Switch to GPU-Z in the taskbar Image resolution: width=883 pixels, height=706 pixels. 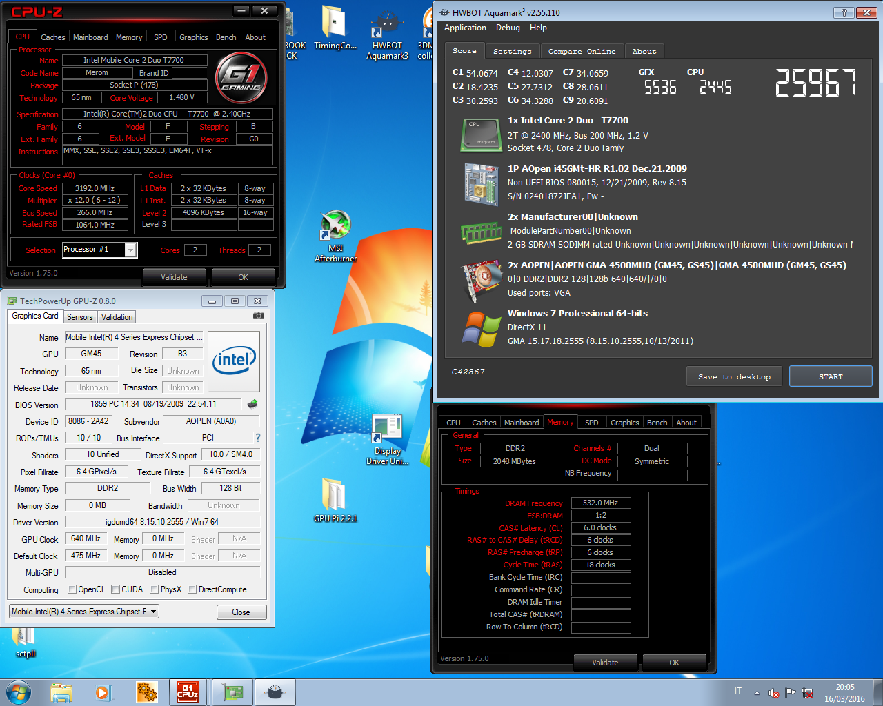[x=232, y=692]
